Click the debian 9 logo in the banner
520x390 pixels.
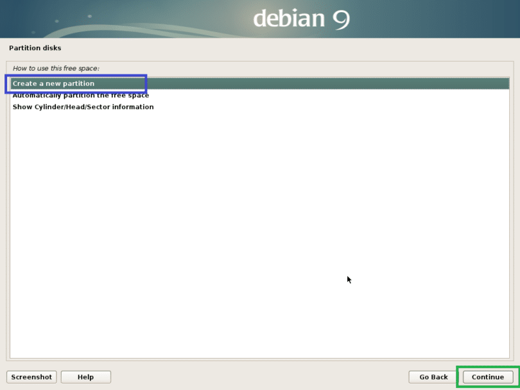[x=301, y=19]
